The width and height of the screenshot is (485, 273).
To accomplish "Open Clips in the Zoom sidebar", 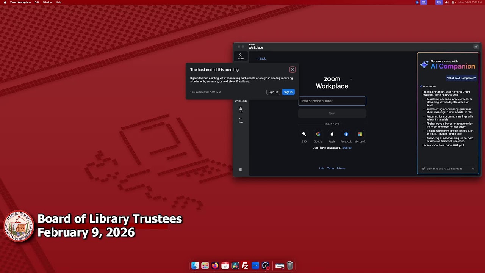I will click(241, 109).
